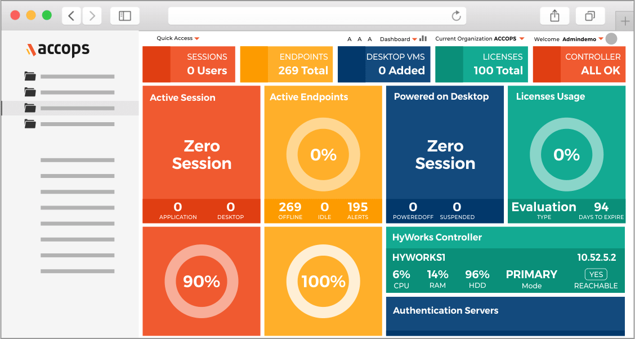635x339 pixels.
Task: Open the Quick Access dropdown
Action: tap(178, 38)
